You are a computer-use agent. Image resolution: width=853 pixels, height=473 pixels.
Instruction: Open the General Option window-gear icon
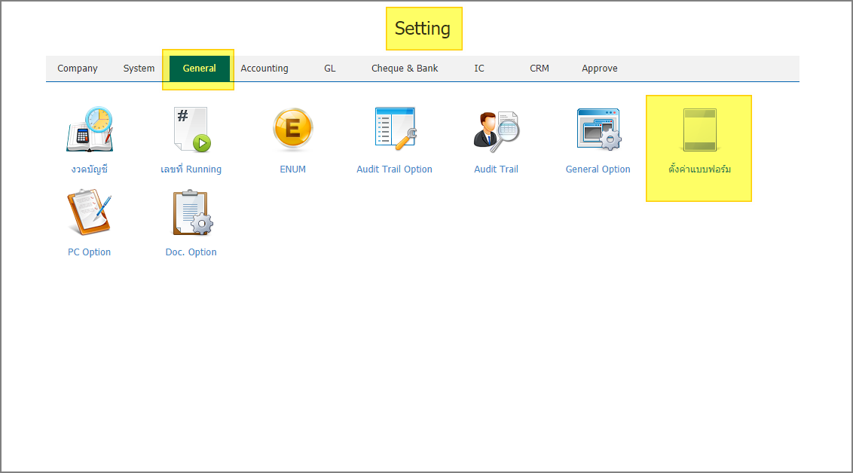[598, 130]
